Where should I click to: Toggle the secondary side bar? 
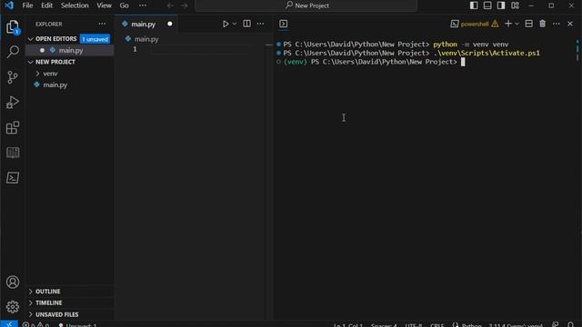pyautogui.click(x=501, y=5)
